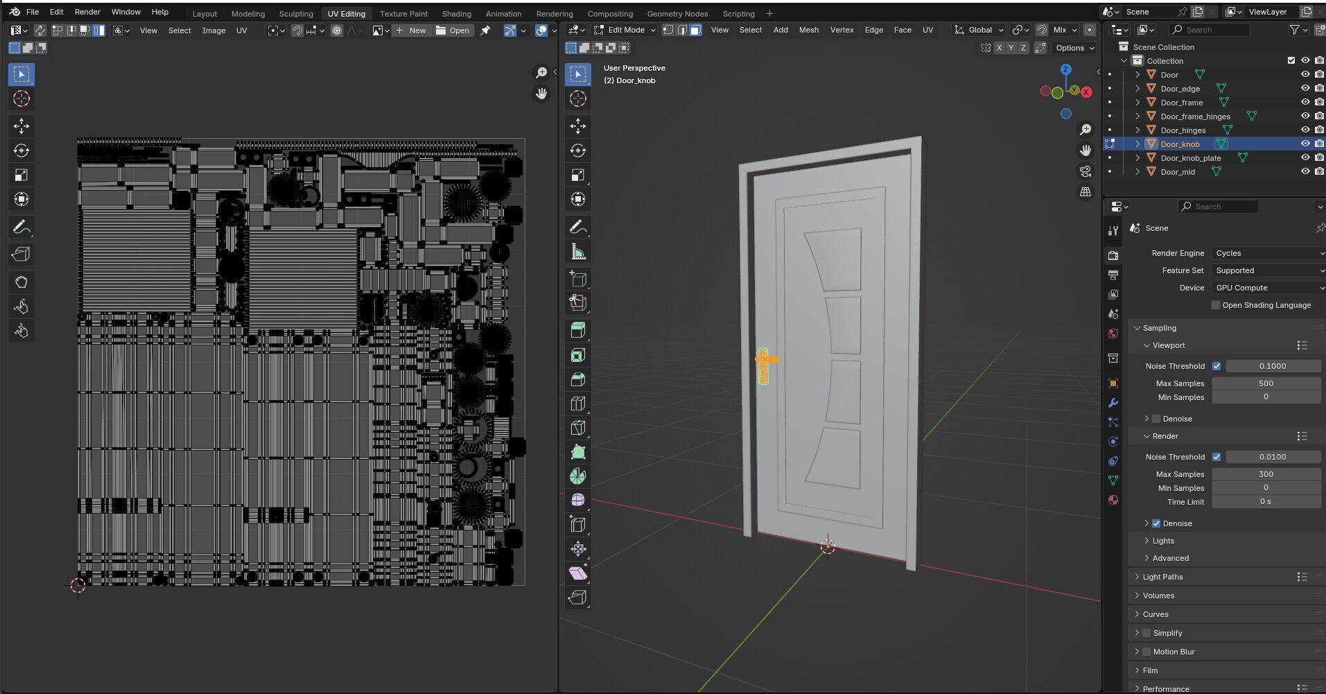Open the Options popover in 3D viewport

[1074, 48]
